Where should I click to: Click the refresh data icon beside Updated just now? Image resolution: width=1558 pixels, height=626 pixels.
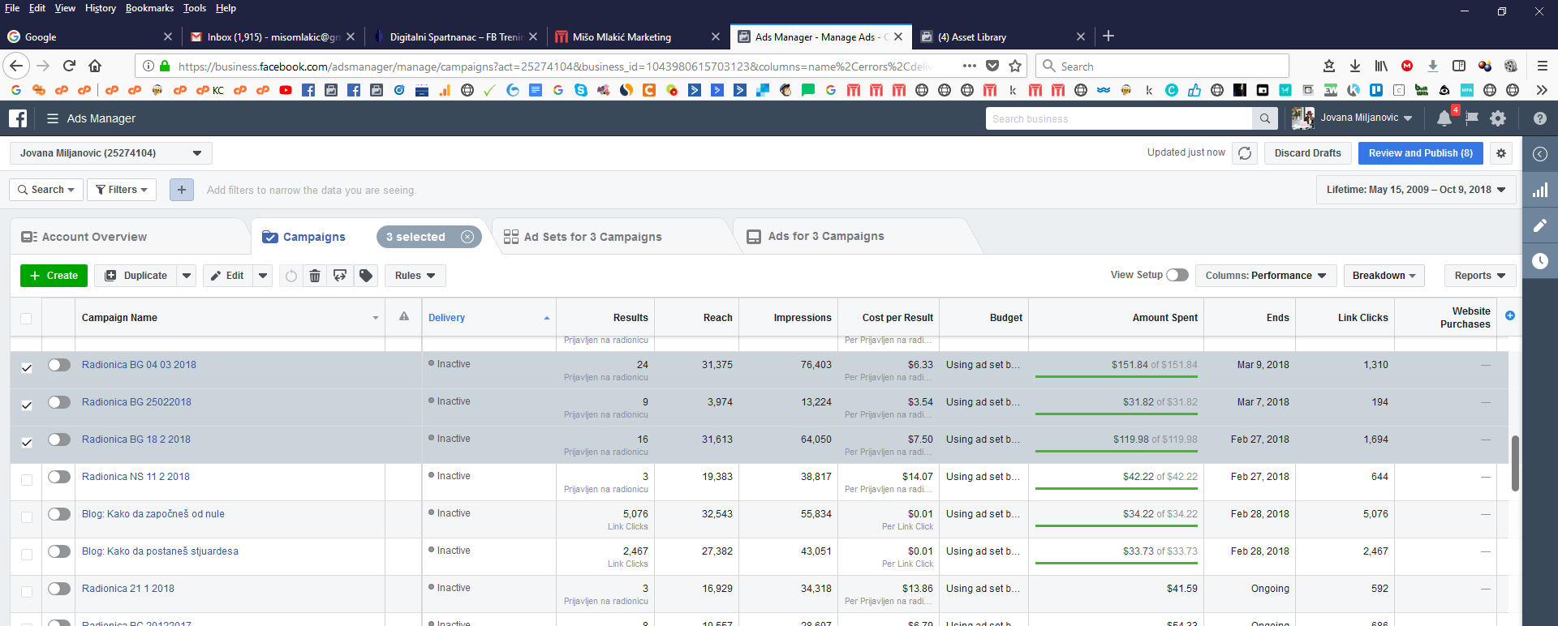(1245, 153)
